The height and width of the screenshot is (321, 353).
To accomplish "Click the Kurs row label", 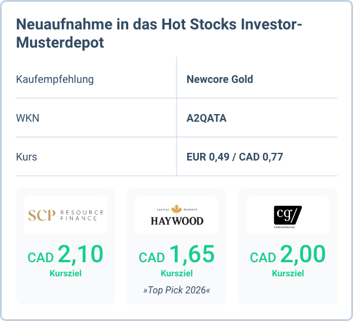I will coord(27,157).
